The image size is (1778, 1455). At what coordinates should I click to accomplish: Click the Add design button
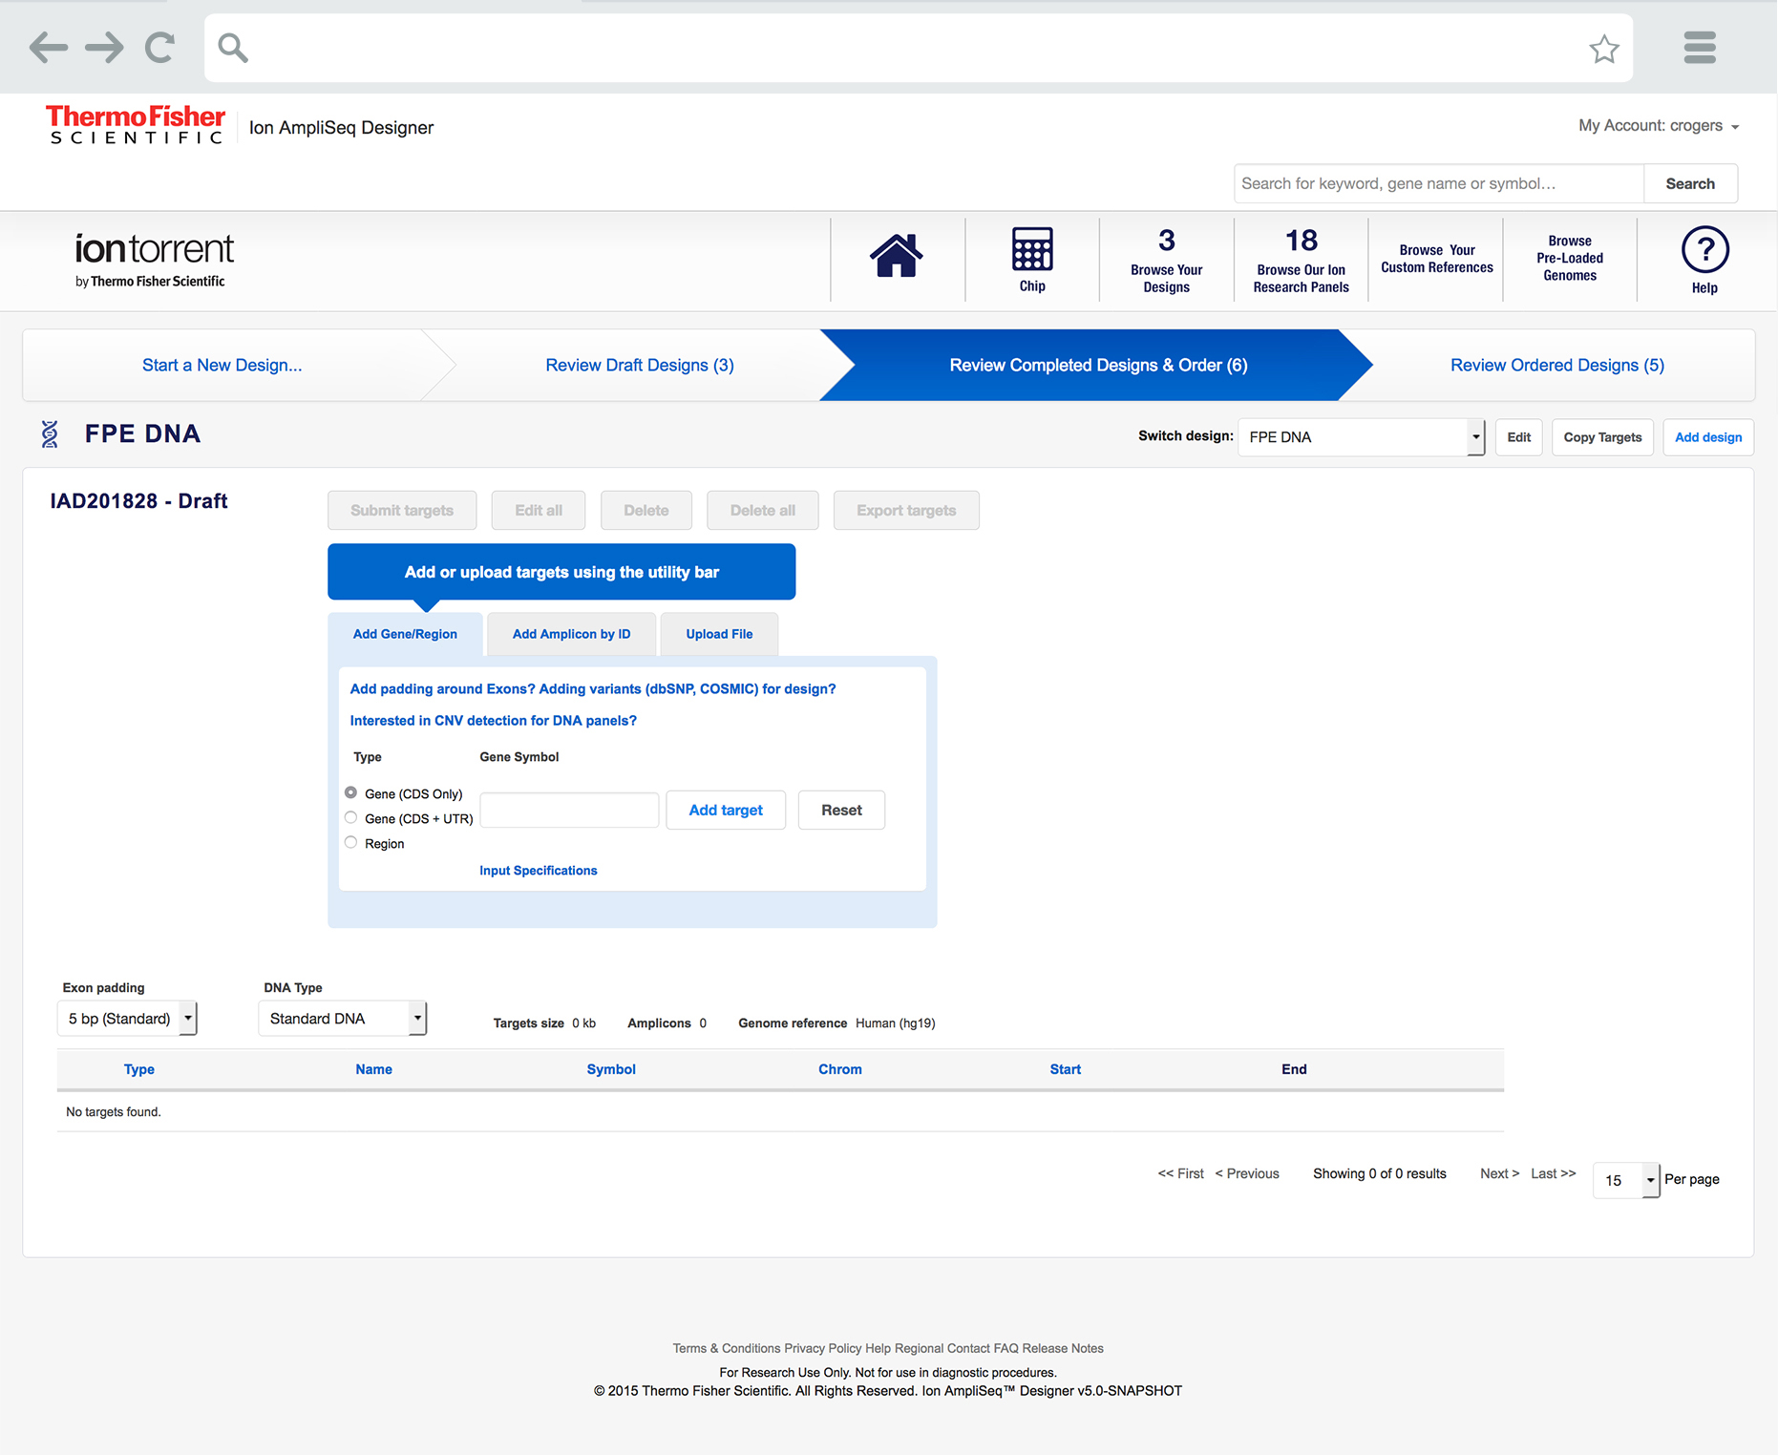[1708, 437]
